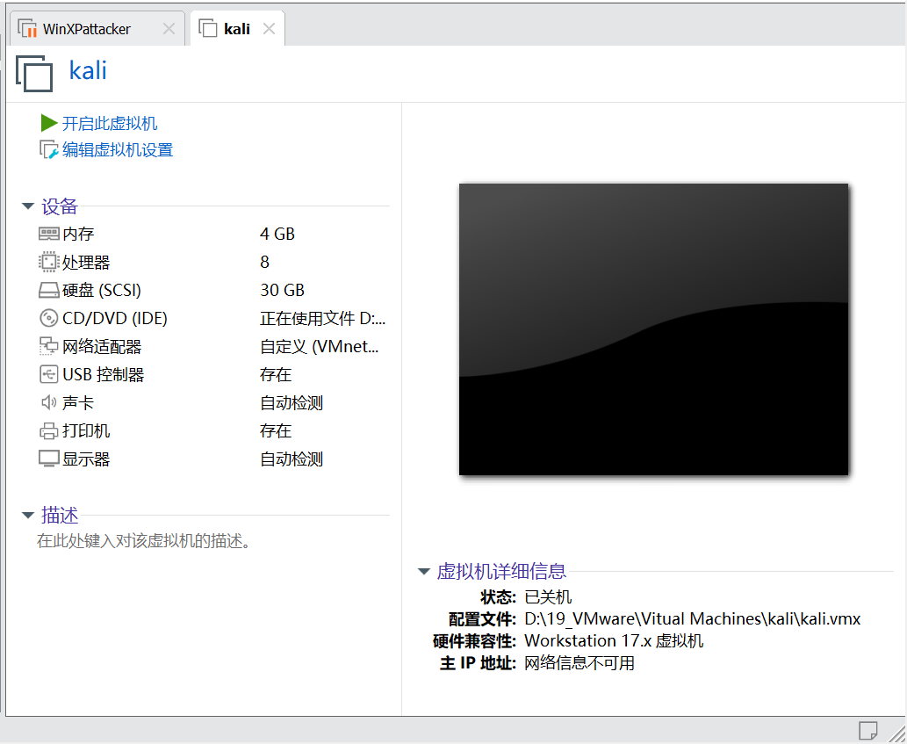The width and height of the screenshot is (907, 744).
Task: Click the 存在 value for USB 控制器
Action: click(x=276, y=374)
